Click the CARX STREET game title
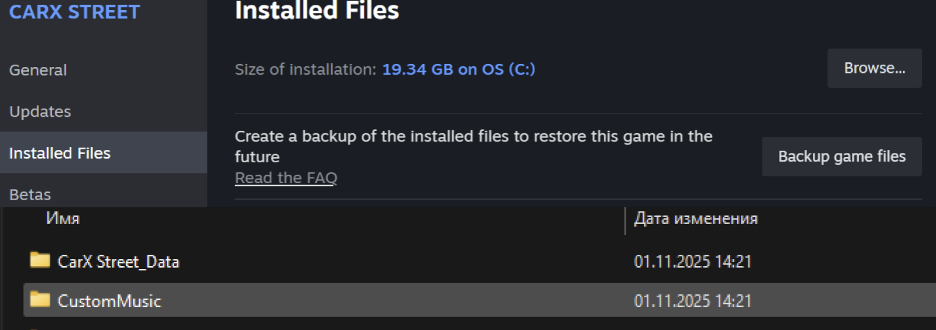Screen dimensions: 936x330 [75, 12]
